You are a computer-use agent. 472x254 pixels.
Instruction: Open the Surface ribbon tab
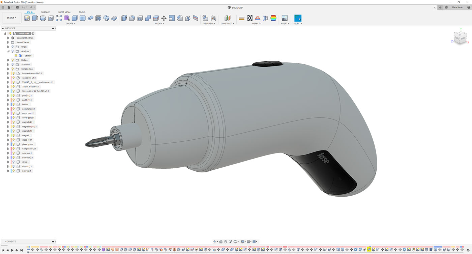[x=46, y=12]
